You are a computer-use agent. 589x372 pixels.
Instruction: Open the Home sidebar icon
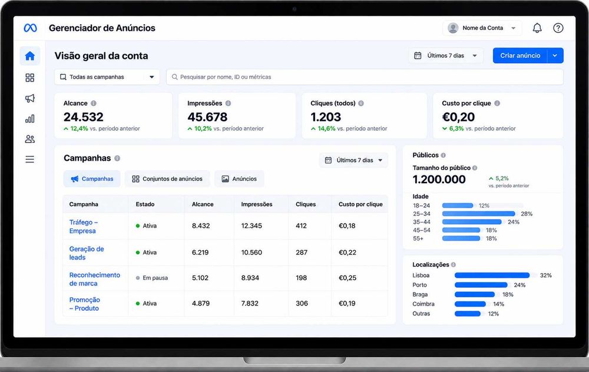point(29,56)
